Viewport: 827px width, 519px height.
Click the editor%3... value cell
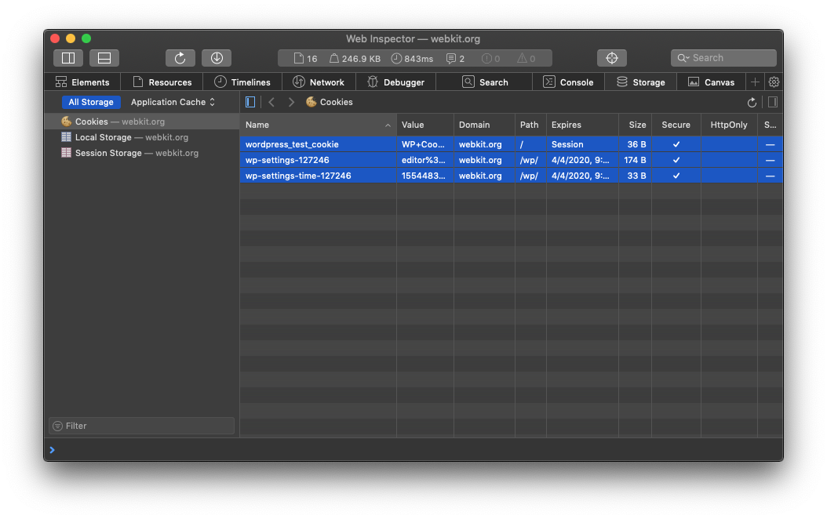click(425, 160)
